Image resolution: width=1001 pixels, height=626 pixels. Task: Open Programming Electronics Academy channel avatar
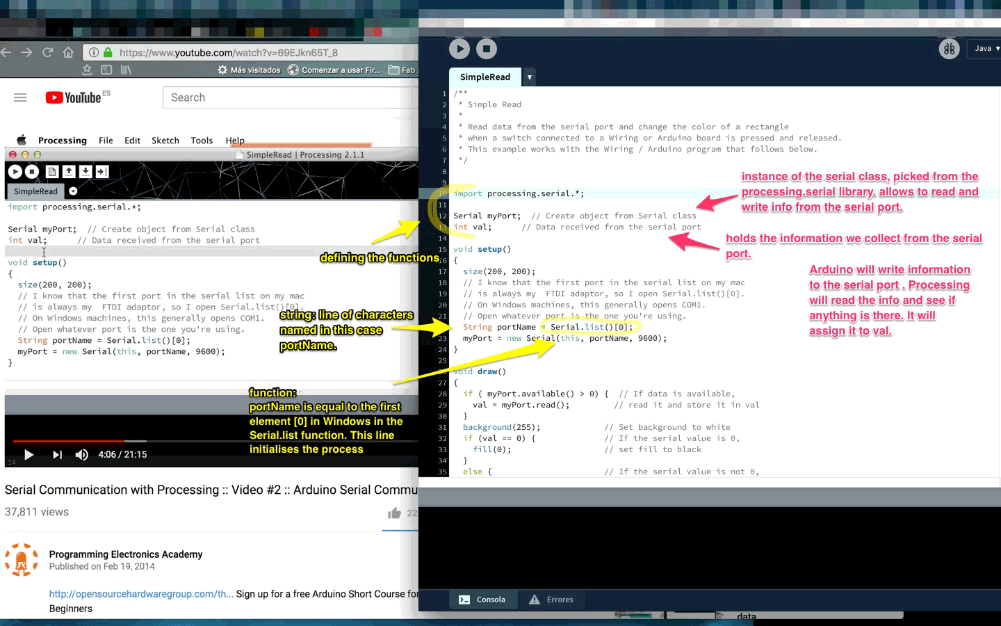pos(22,560)
